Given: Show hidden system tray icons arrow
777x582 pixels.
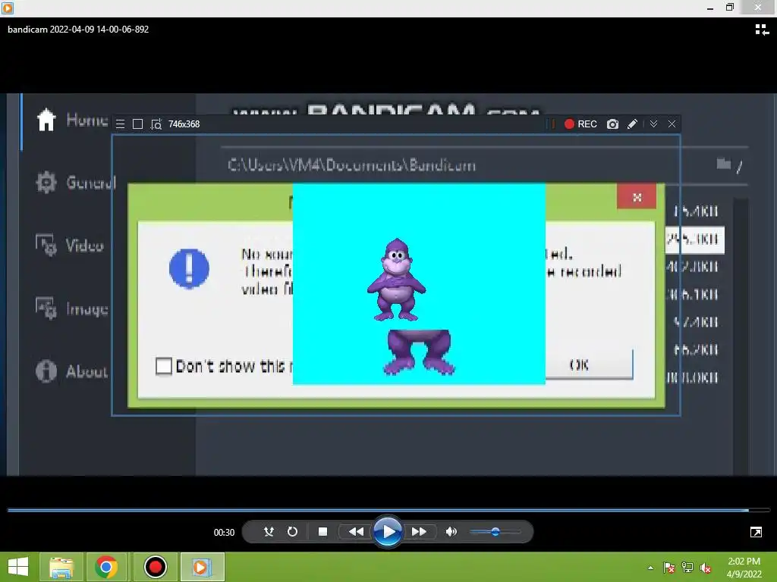Looking at the screenshot, I should [x=650, y=568].
